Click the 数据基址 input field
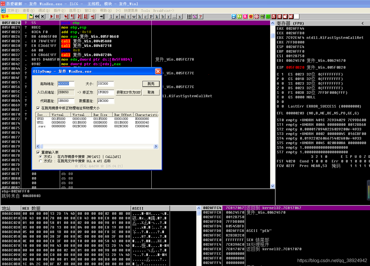The height and width of the screenshot is (266, 370). 106,101
